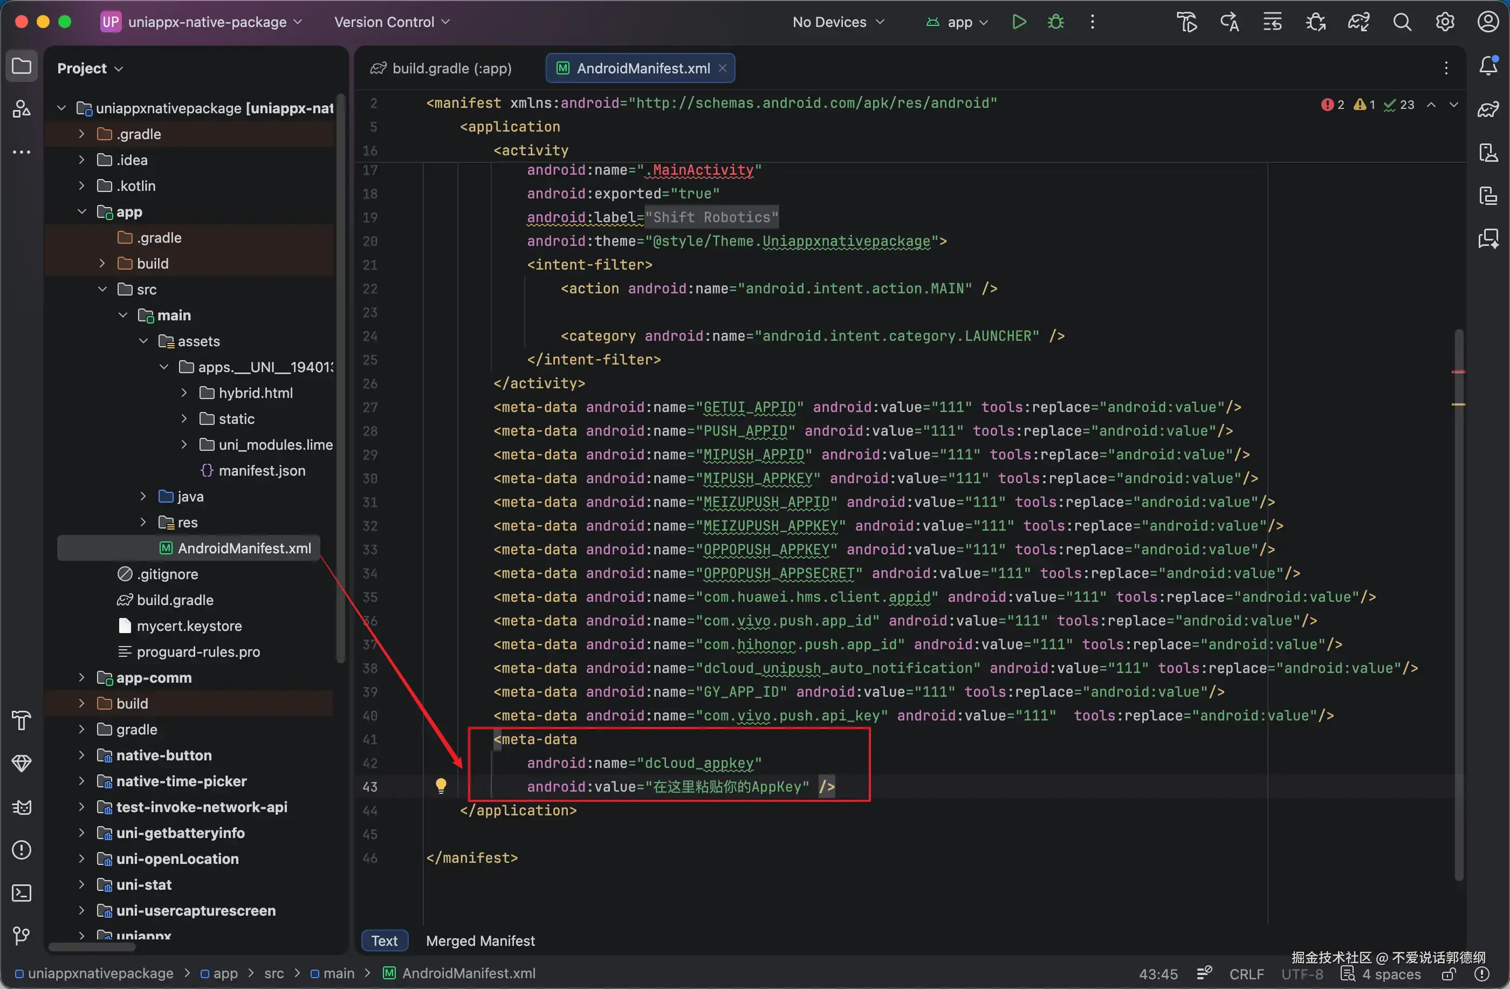Viewport: 1510px width, 989px height.
Task: Open IDE settings gear icon
Action: pos(1445,22)
